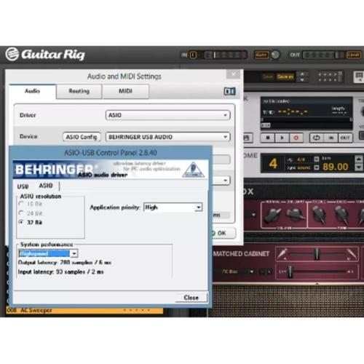
Task: Toggle the noise Gate button
Action: (x=261, y=55)
